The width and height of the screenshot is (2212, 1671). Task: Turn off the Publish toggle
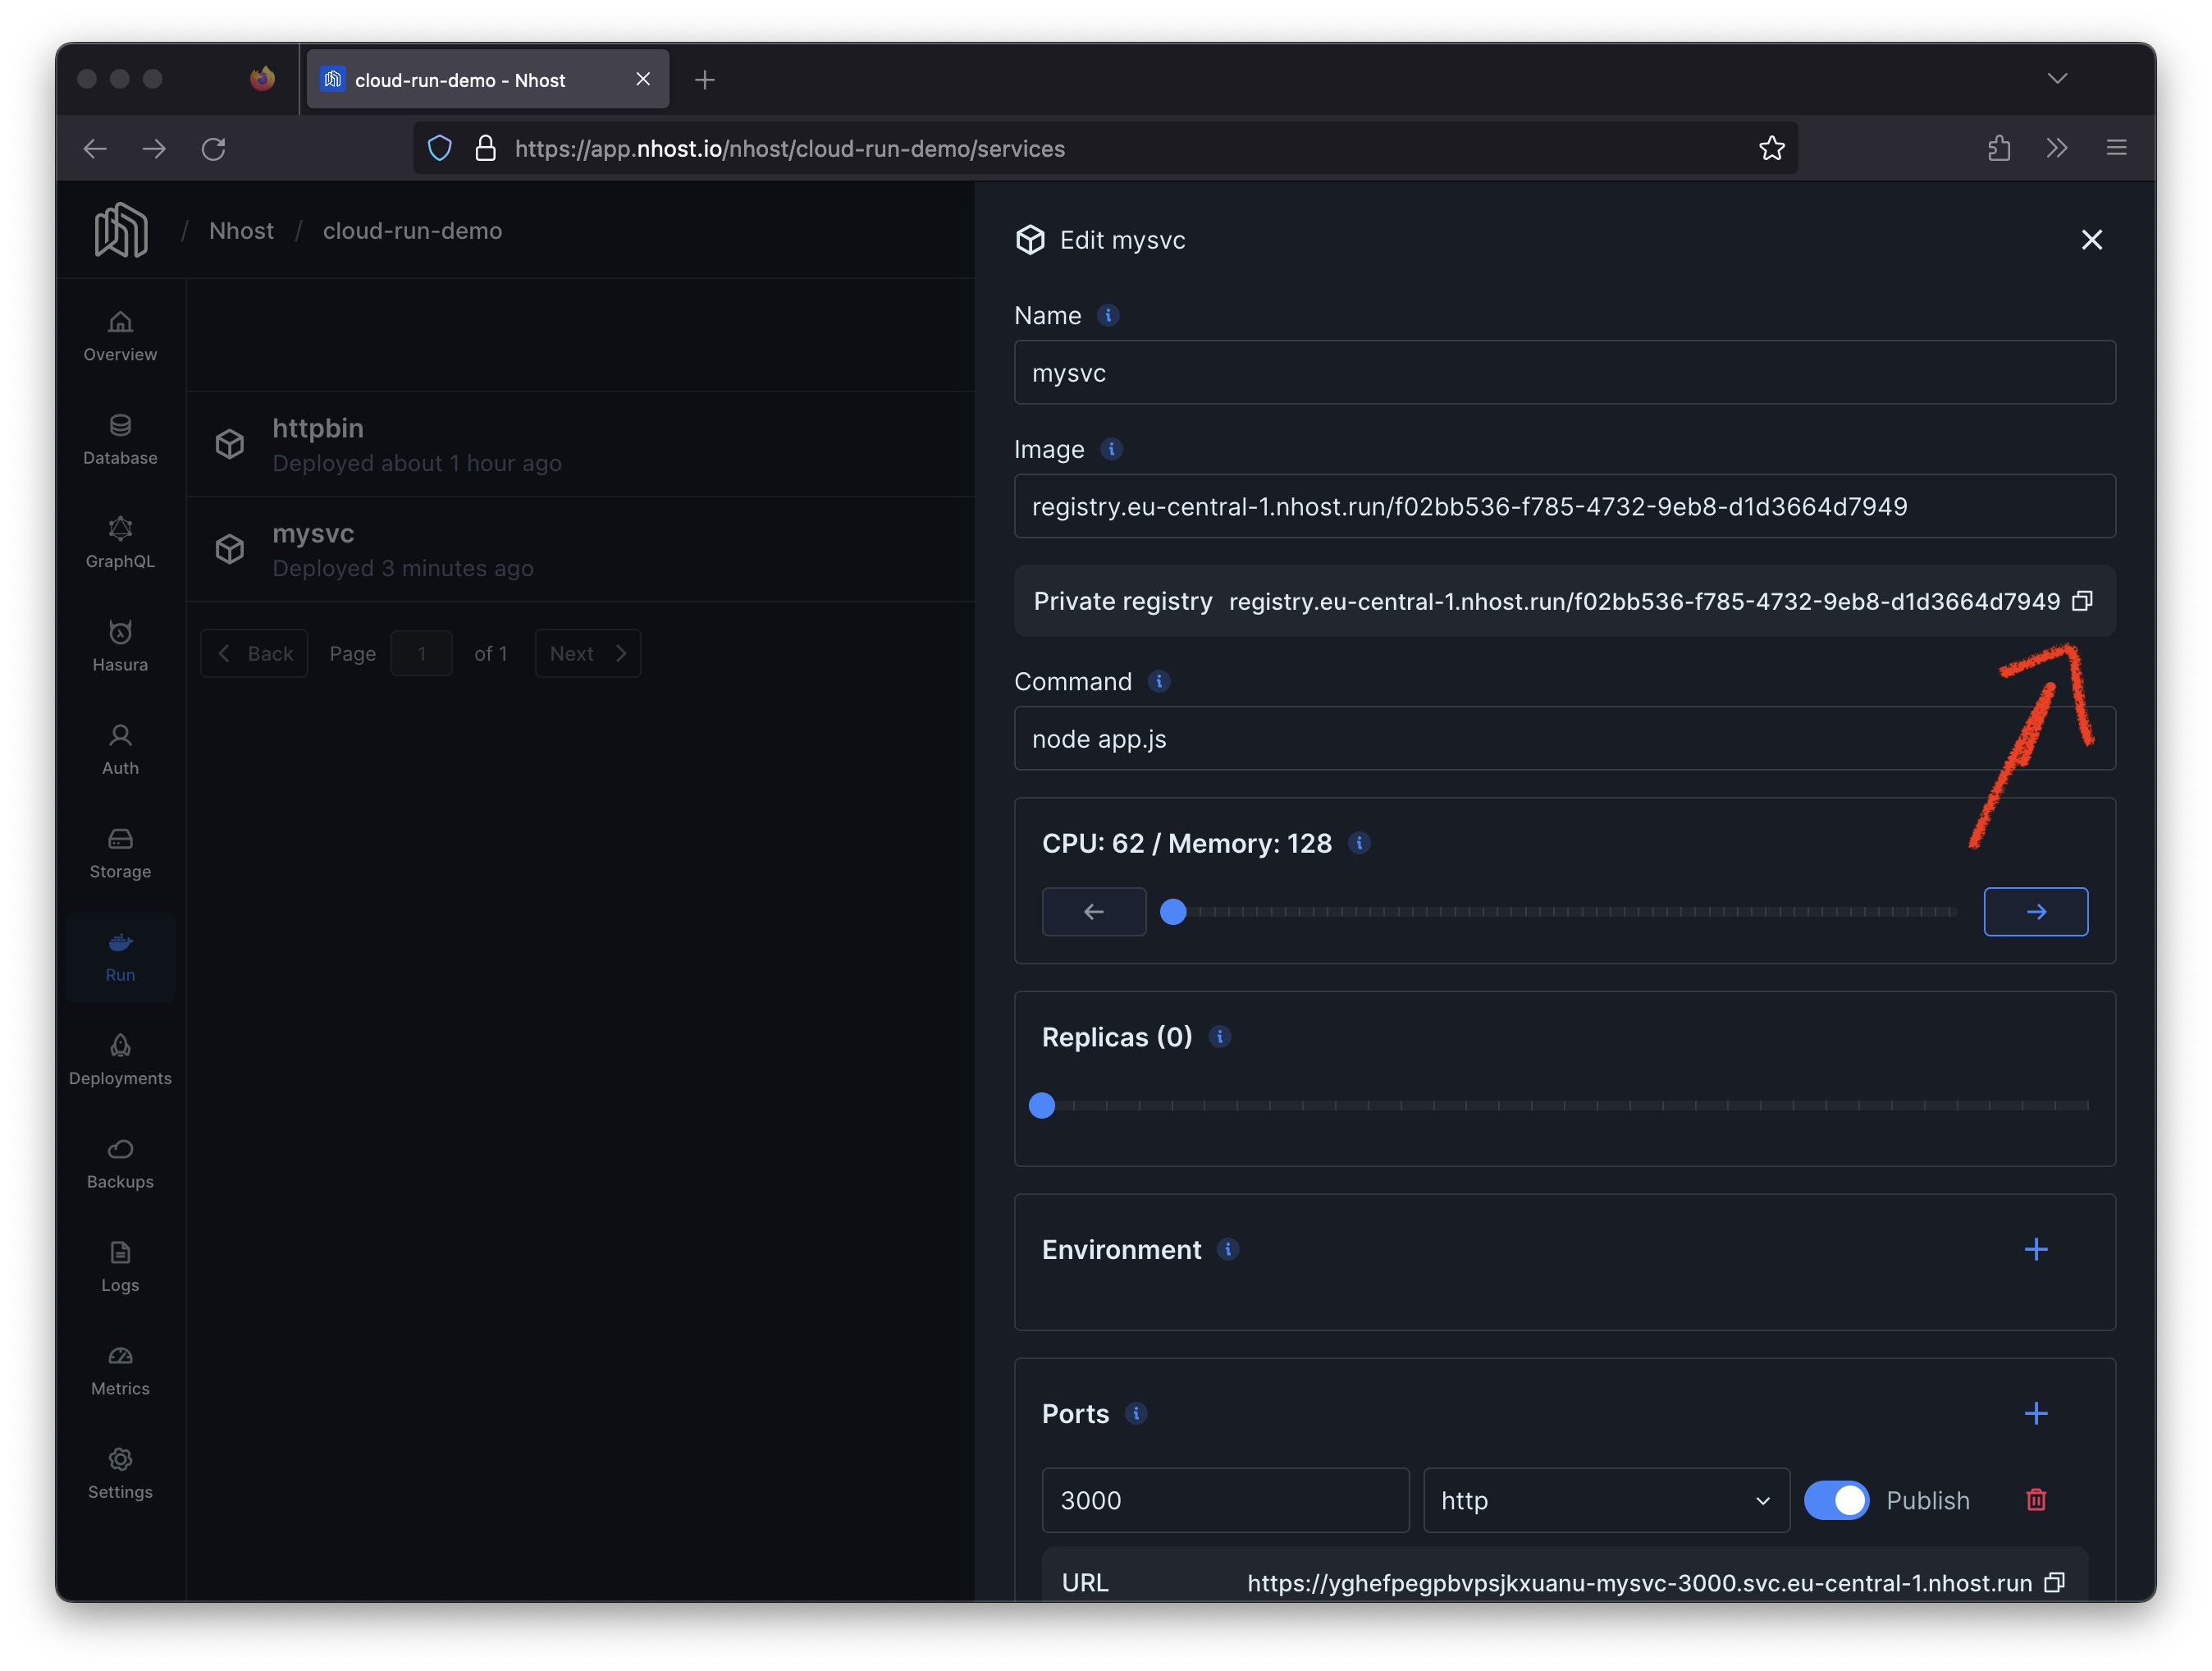tap(1836, 1500)
